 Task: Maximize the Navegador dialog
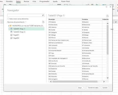coord(107,7)
